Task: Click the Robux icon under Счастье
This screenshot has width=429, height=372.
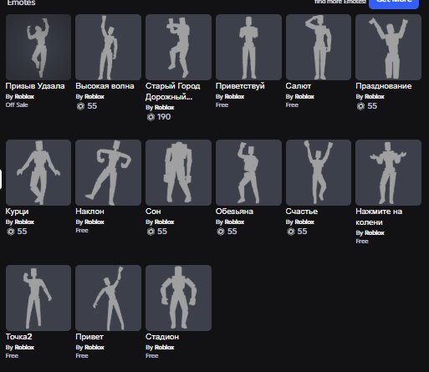Action: (x=291, y=232)
